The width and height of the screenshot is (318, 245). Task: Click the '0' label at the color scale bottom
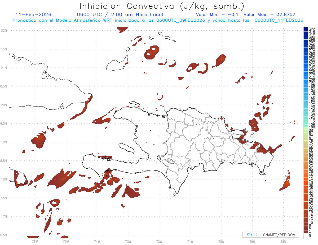pyautogui.click(x=310, y=236)
